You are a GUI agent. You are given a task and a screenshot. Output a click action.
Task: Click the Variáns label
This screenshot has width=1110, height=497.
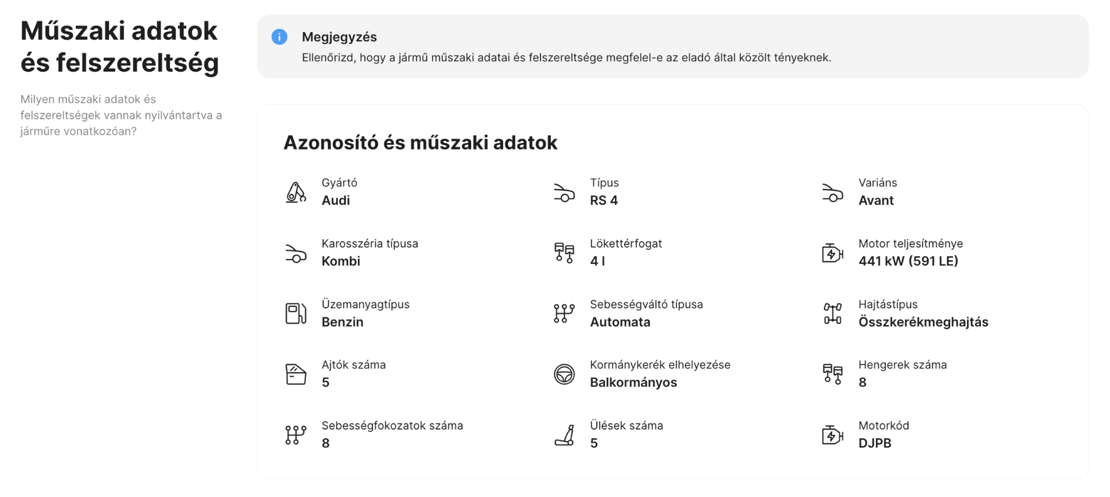(x=878, y=183)
